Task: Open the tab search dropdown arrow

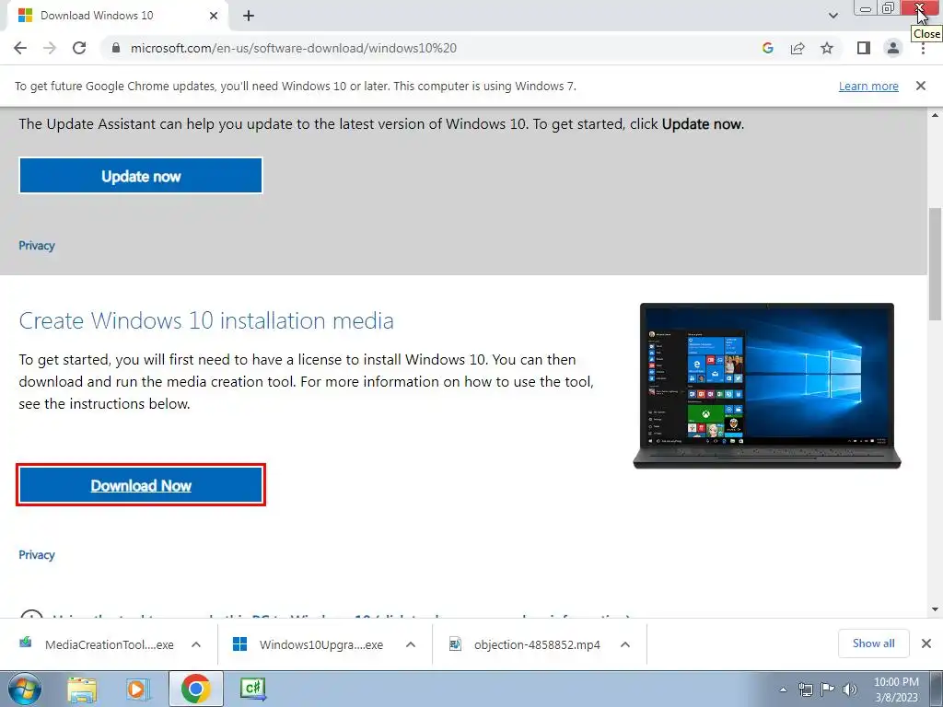Action: 832,16
